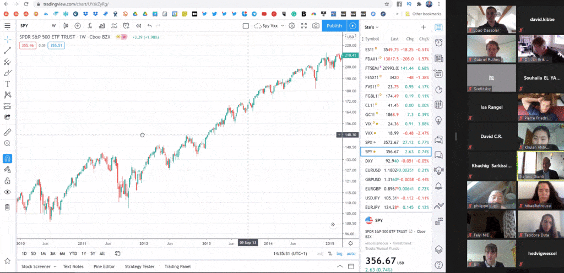Click the blue Publish button
Viewport: 564px width, 273px height.
point(334,25)
